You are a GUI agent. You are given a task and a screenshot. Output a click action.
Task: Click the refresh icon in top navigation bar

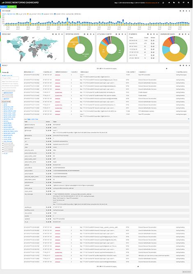tap(163, 2)
